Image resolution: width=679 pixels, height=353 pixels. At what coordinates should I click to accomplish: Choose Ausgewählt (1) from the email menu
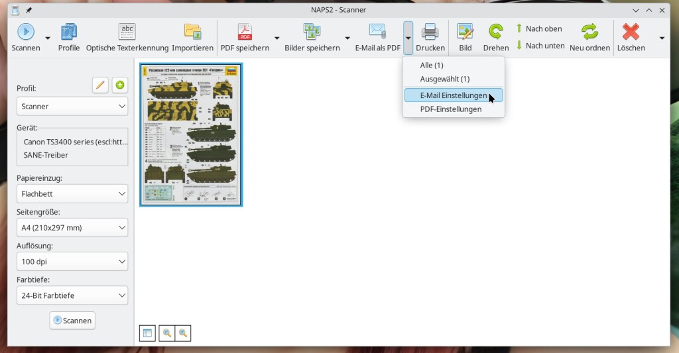tap(454, 79)
